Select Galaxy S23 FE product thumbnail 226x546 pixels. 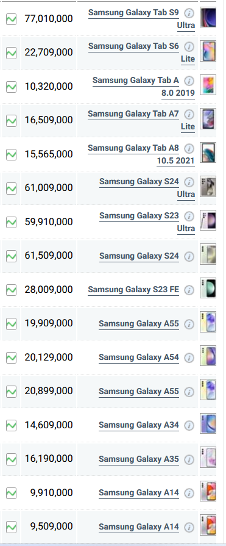click(208, 288)
